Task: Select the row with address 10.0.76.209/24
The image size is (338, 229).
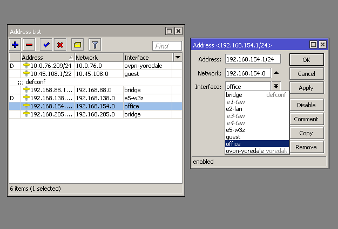Action: (96, 66)
